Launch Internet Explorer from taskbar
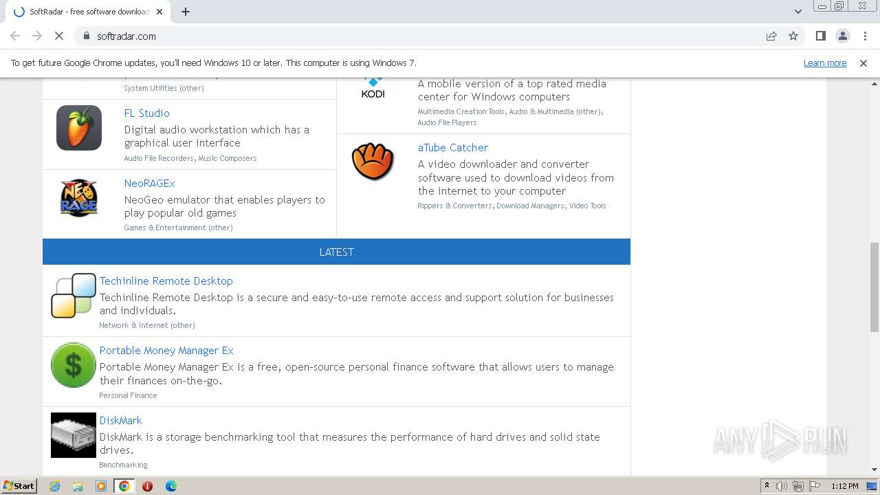Image resolution: width=880 pixels, height=495 pixels. pos(54,486)
